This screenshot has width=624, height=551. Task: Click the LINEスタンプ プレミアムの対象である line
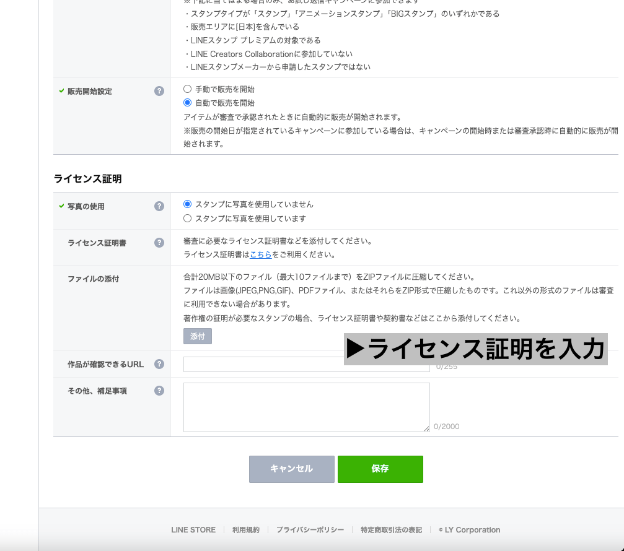(252, 40)
